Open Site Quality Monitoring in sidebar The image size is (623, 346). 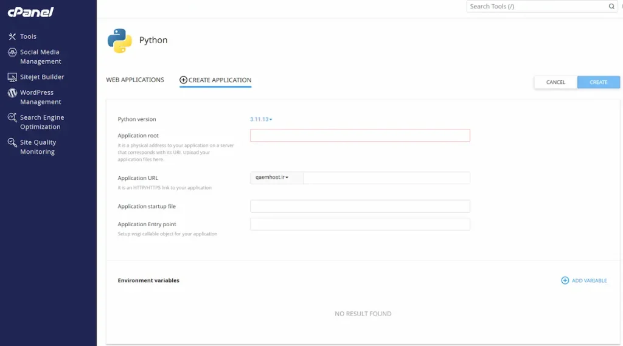click(38, 147)
